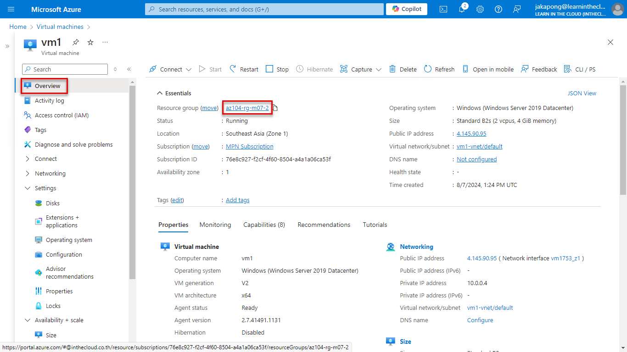Open CLI / PS commands
This screenshot has width=627, height=352.
580,69
